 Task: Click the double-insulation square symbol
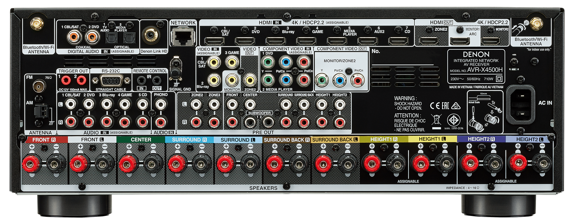click(x=499, y=79)
